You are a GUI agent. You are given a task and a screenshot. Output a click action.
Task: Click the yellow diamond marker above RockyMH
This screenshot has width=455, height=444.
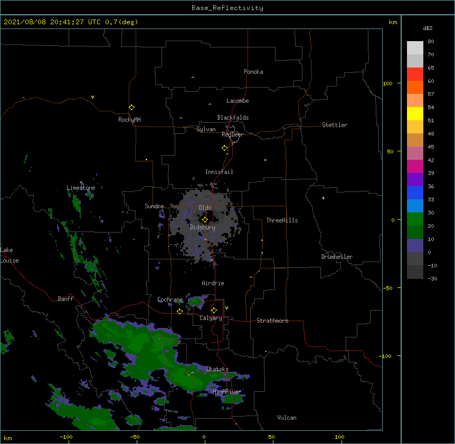tap(131, 108)
